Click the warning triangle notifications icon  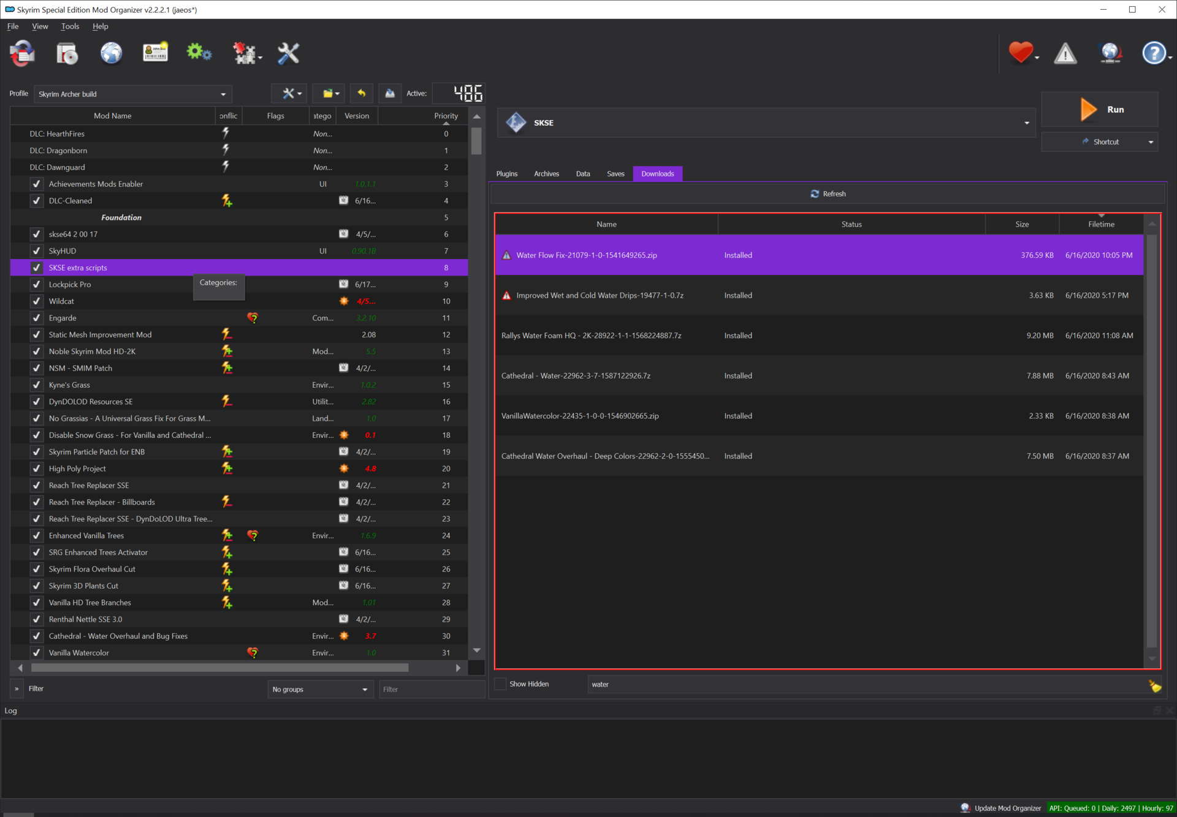click(x=1065, y=53)
